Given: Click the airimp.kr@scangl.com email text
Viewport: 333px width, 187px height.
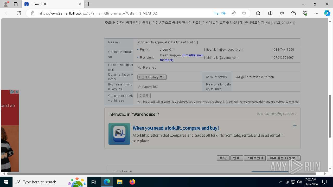Looking at the screenshot, I should tap(222, 58).
